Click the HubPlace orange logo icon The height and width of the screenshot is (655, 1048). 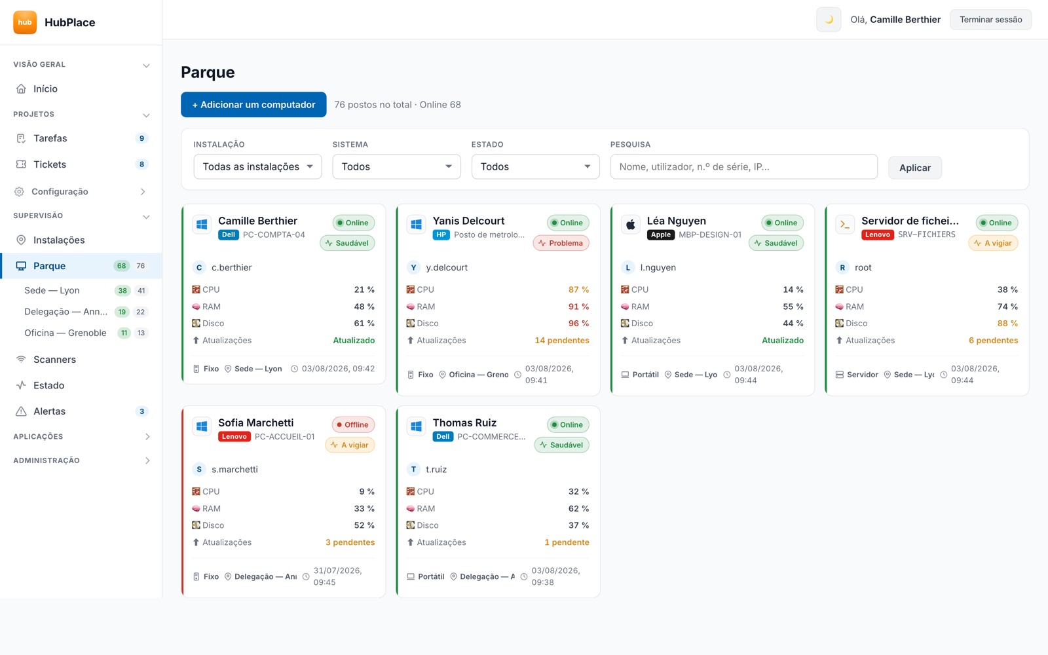(x=25, y=22)
